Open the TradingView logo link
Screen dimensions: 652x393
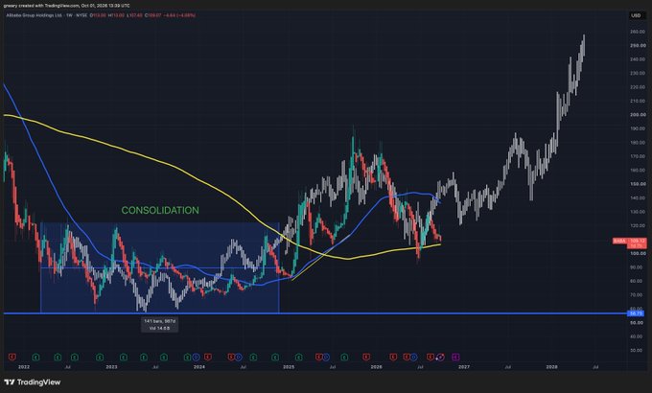click(x=33, y=382)
